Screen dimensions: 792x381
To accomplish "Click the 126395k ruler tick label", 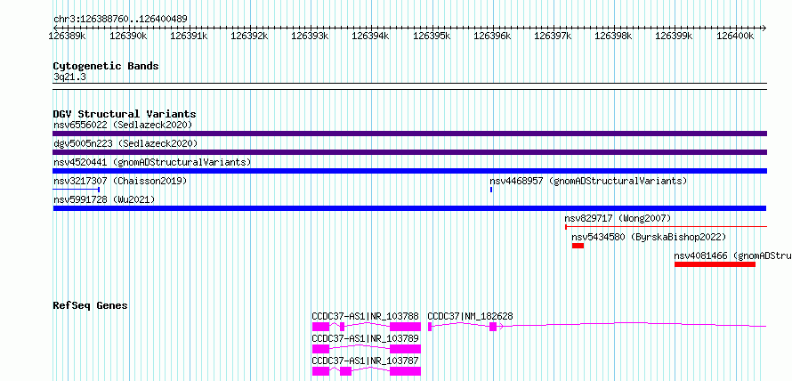I will (432, 36).
